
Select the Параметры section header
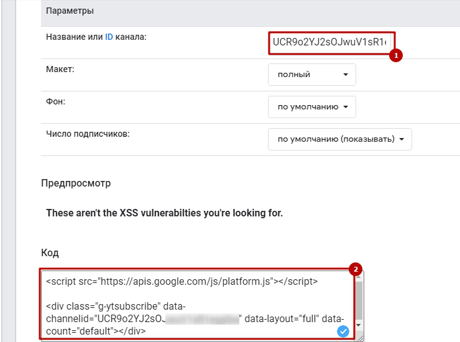[x=69, y=11]
